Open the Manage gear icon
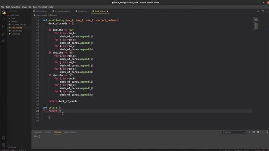Screen dimensions: 269x151 pos(3,145)
